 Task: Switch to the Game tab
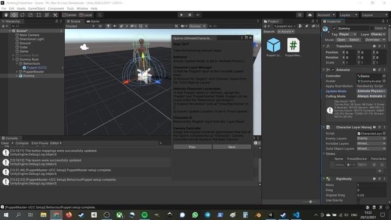point(93,21)
